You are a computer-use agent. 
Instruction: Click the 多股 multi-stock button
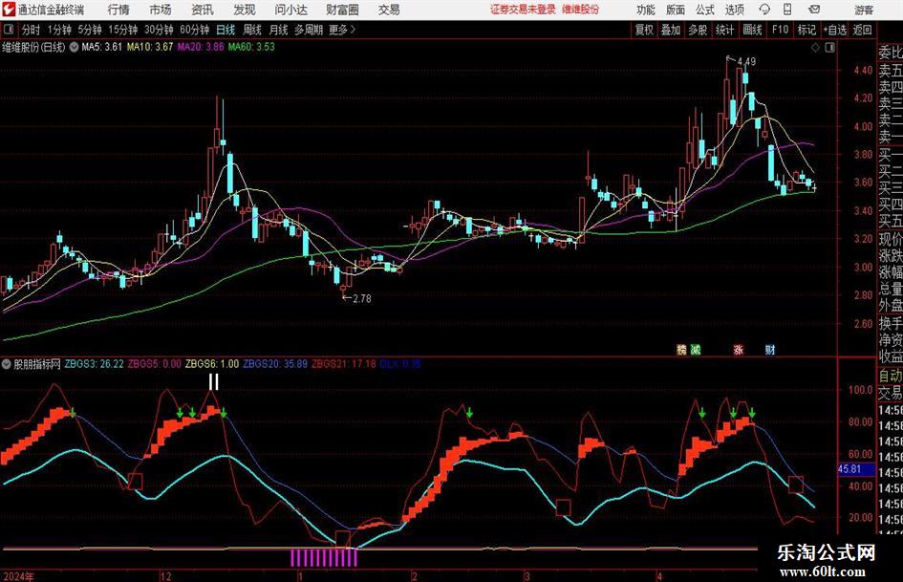[698, 30]
